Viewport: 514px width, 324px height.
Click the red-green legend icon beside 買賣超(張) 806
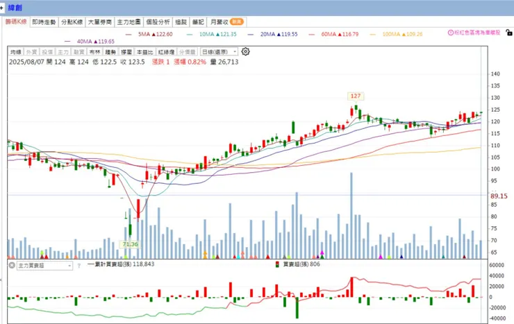[x=277, y=264]
